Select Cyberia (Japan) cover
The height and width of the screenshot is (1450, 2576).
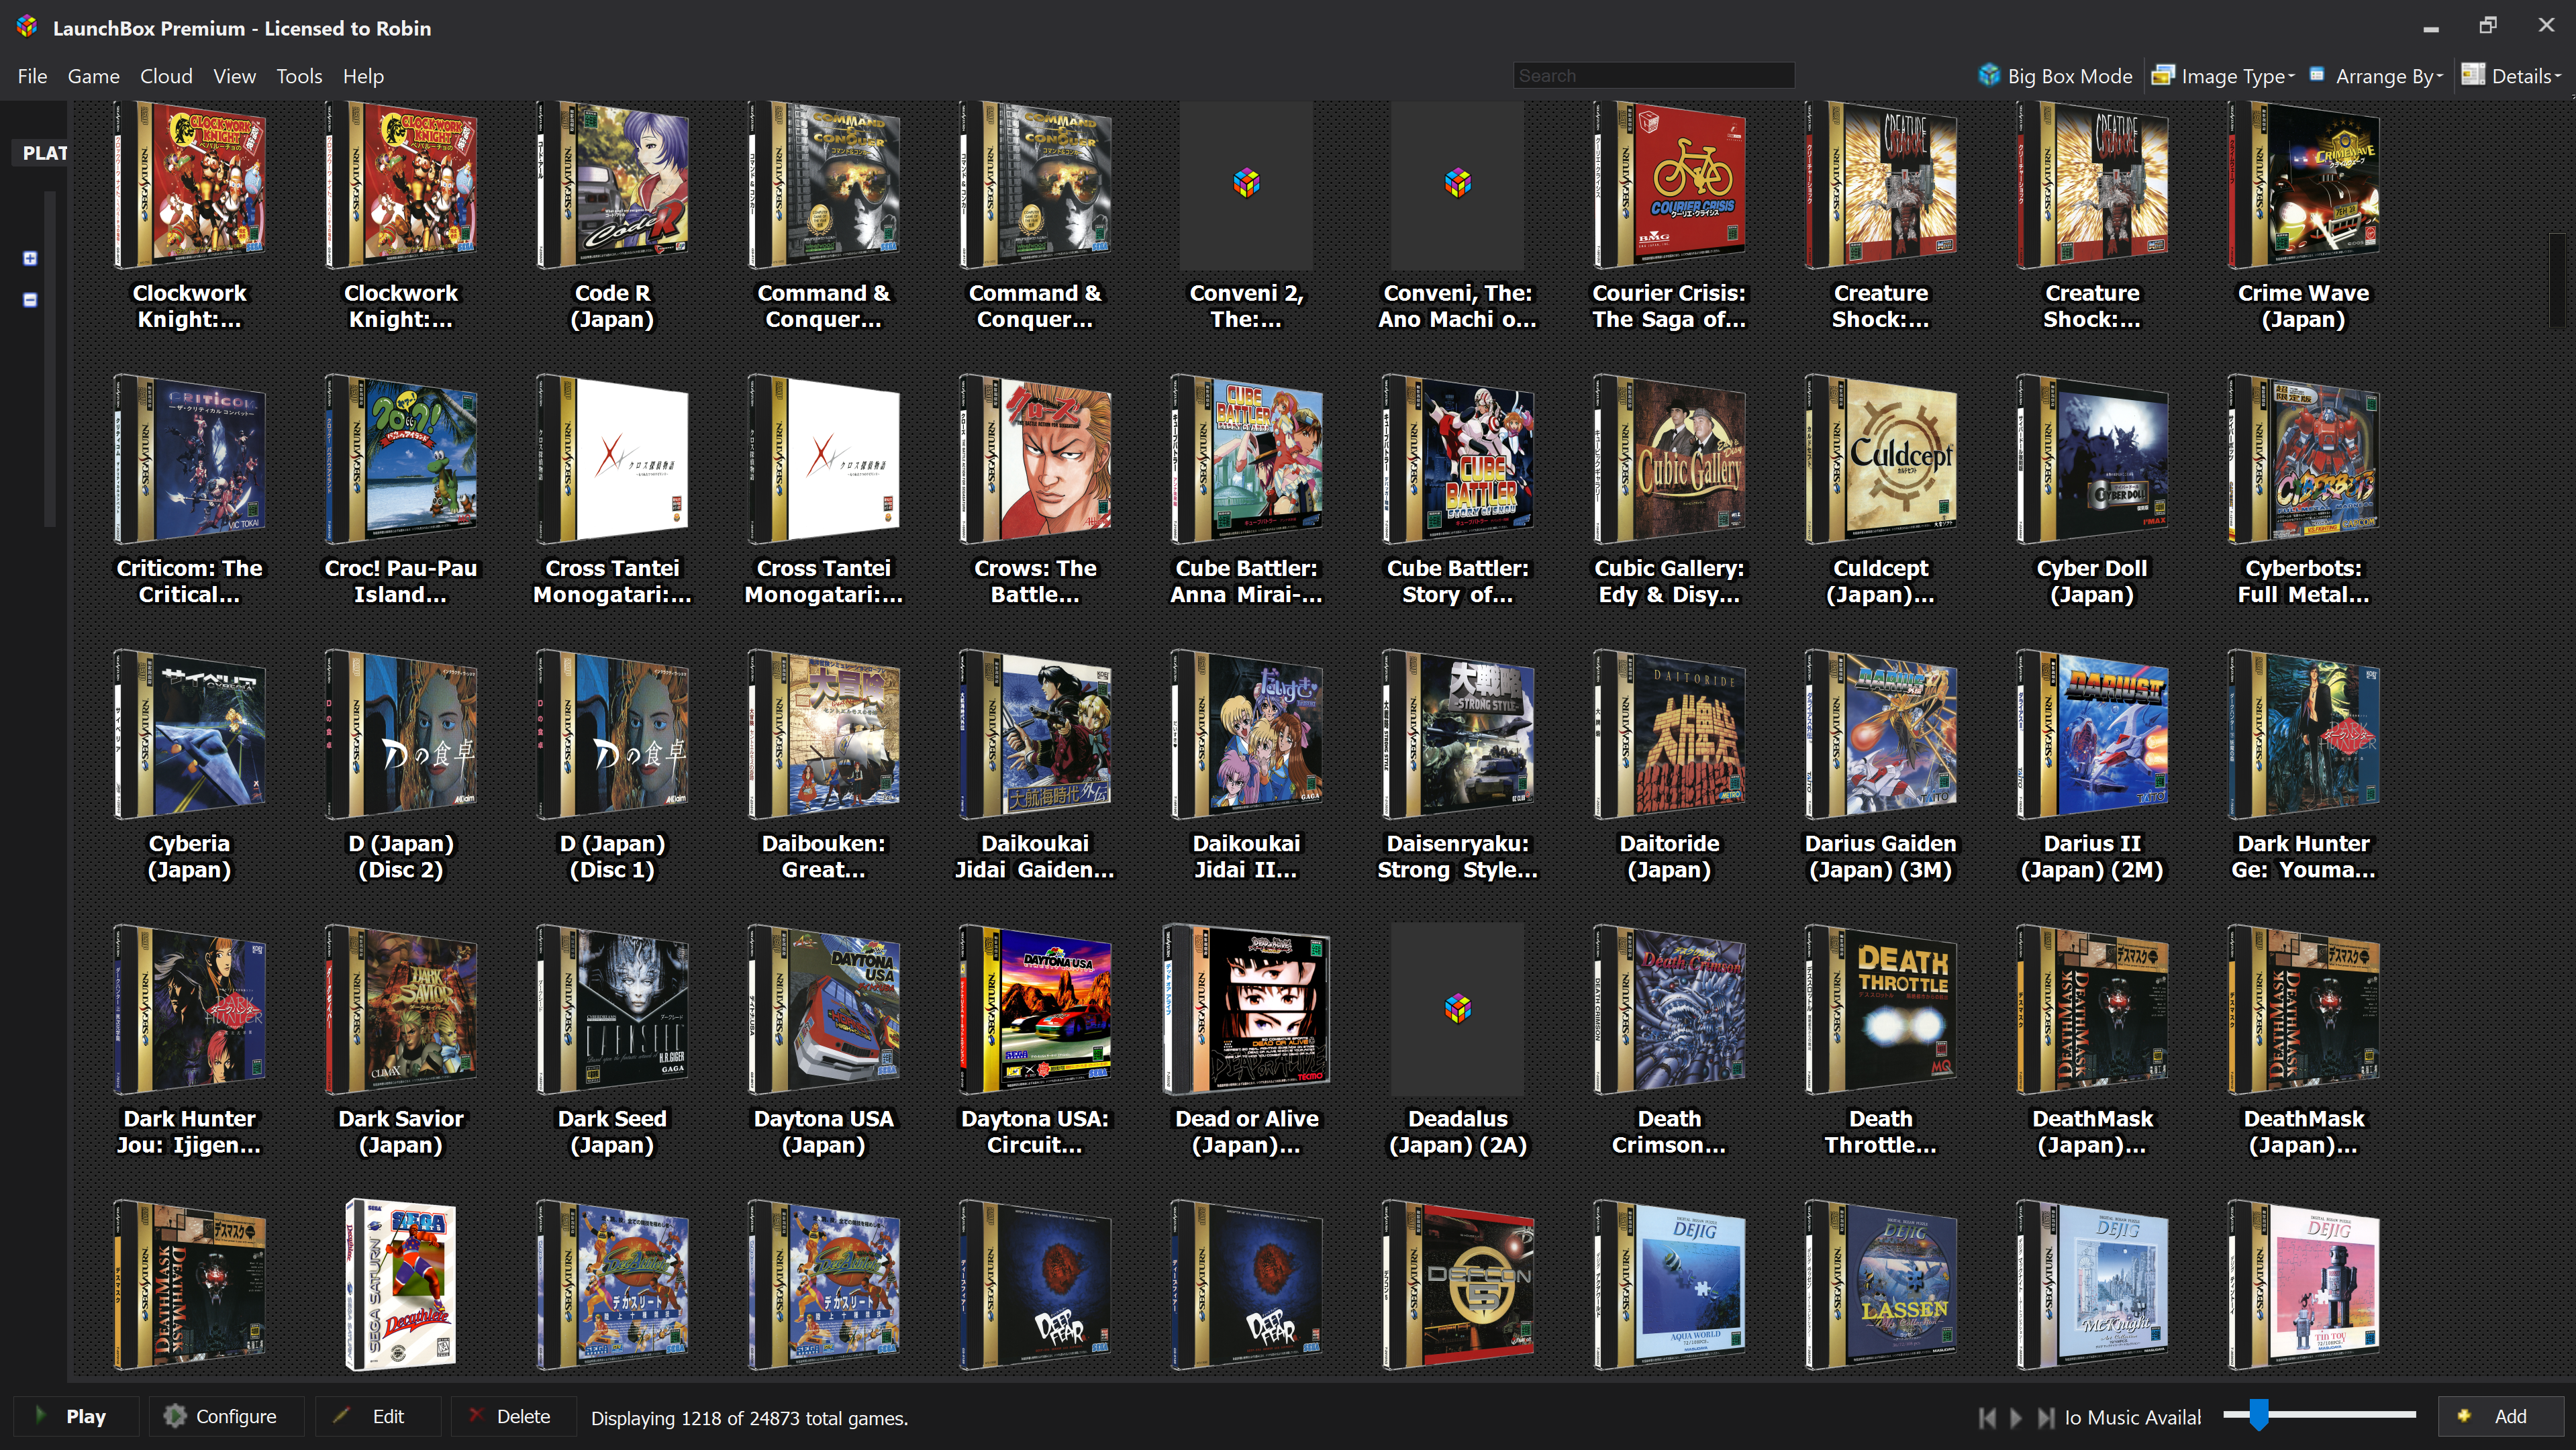[x=189, y=735]
